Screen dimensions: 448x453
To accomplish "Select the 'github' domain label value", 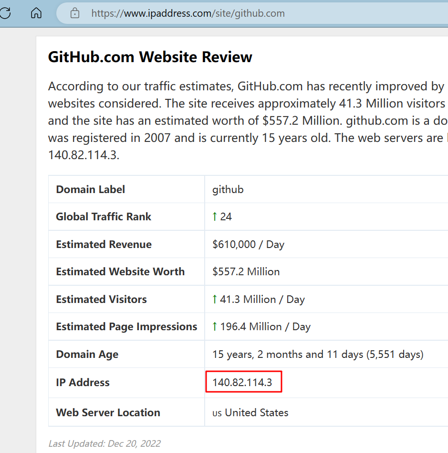I will coord(228,190).
